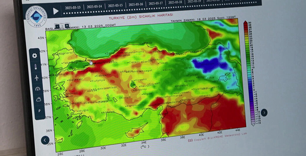Image resolution: width=306 pixels, height=156 pixels.
Task: Click the Erzincan city label on map
Action: click(190, 68)
